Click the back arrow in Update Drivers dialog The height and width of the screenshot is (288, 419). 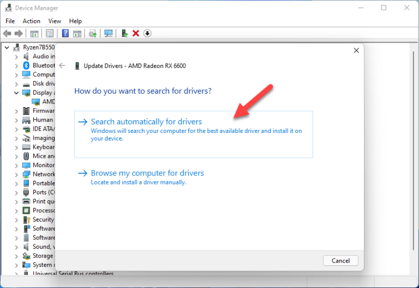[62, 65]
